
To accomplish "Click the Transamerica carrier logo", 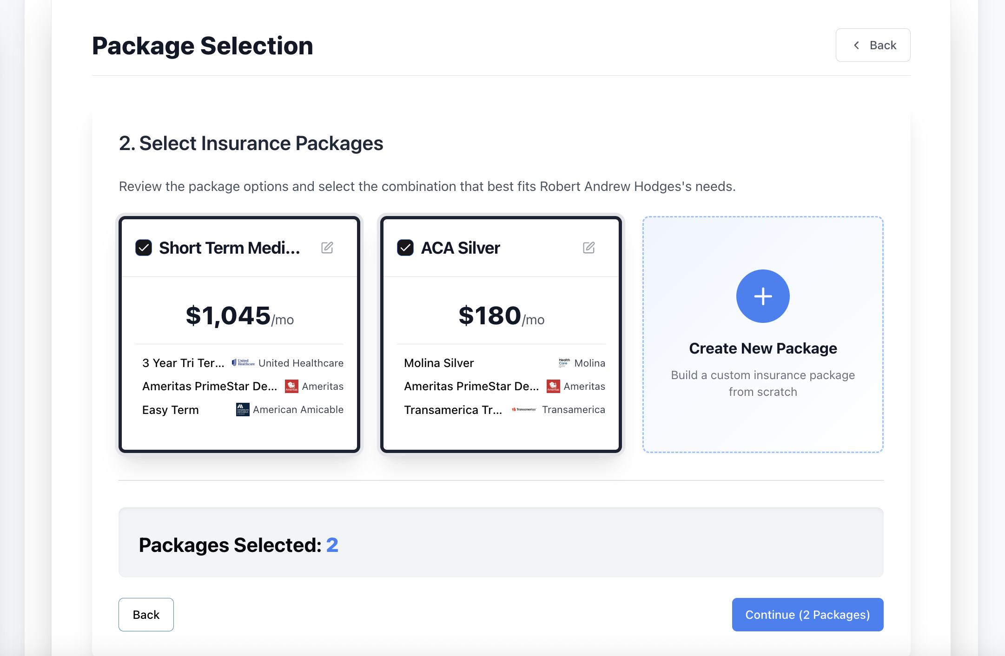I will 524,409.
